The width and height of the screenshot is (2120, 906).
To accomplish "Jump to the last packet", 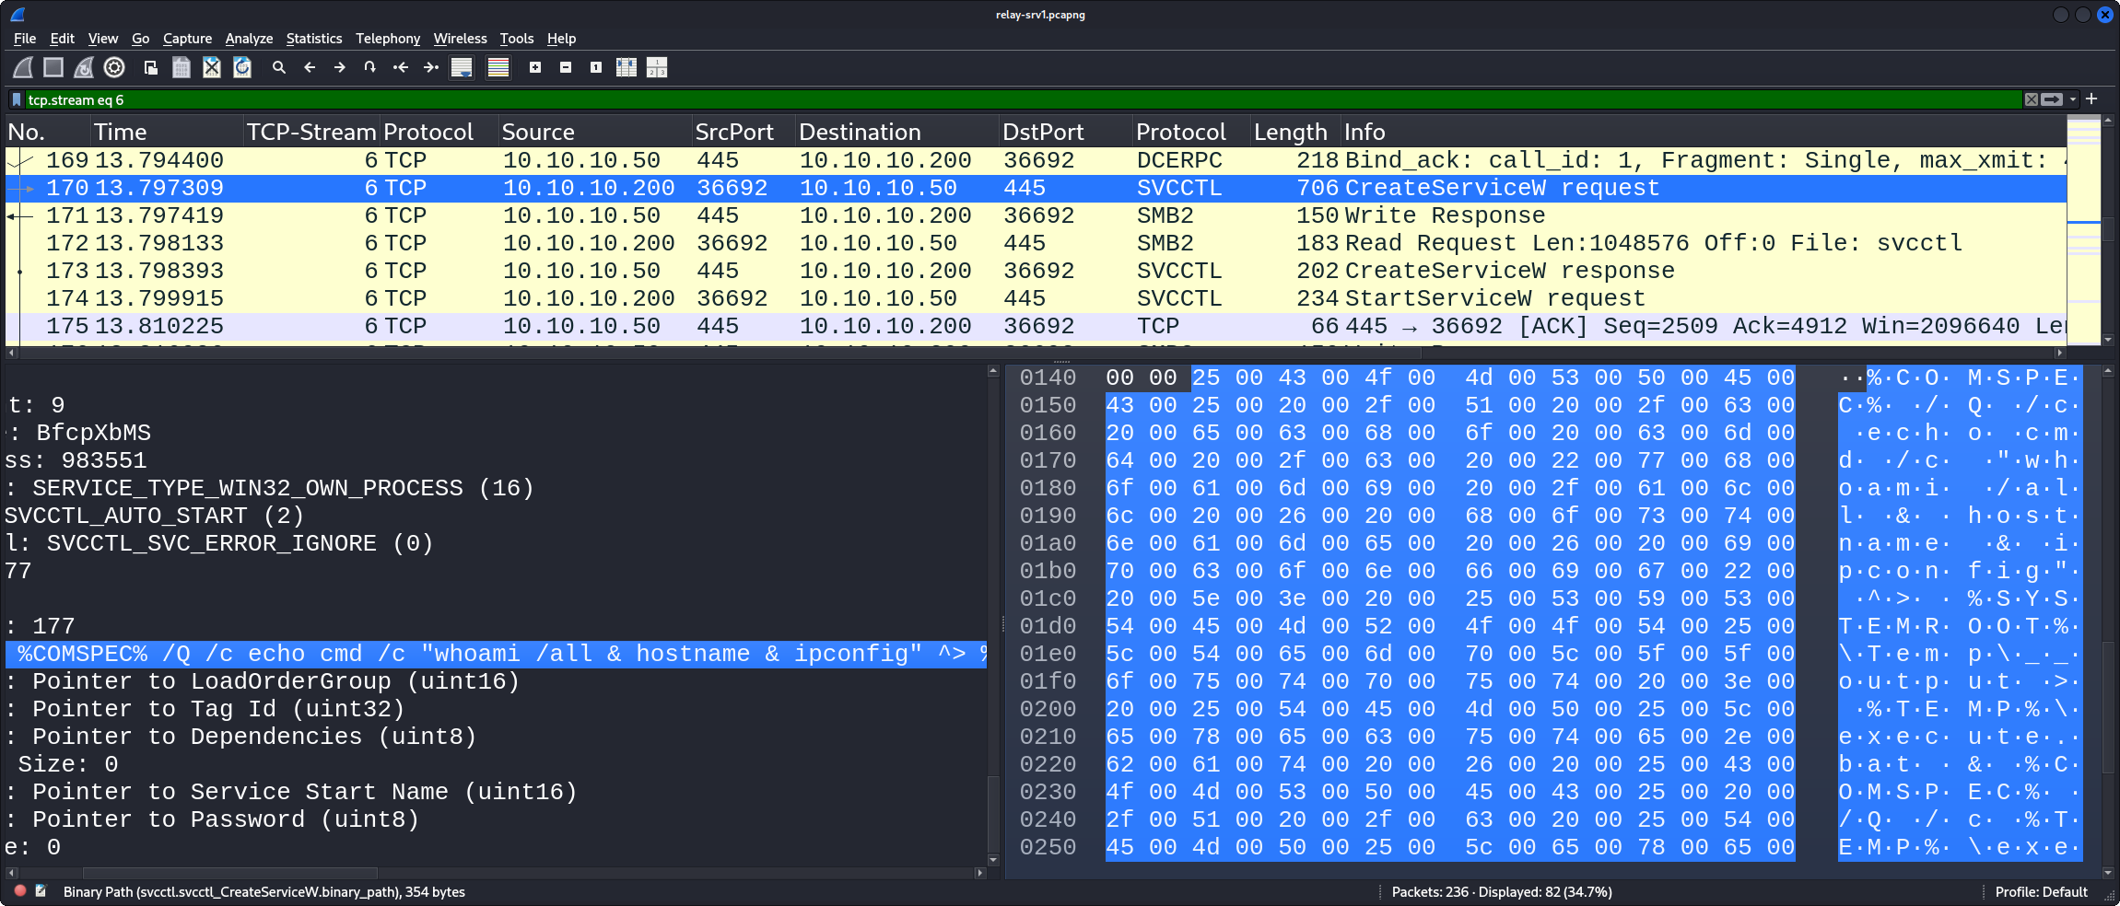I will point(431,67).
